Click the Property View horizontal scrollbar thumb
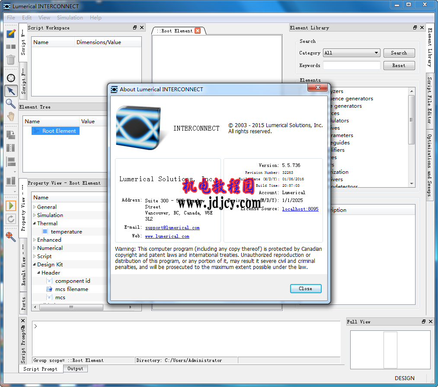The height and width of the screenshot is (387, 438). coord(71,307)
